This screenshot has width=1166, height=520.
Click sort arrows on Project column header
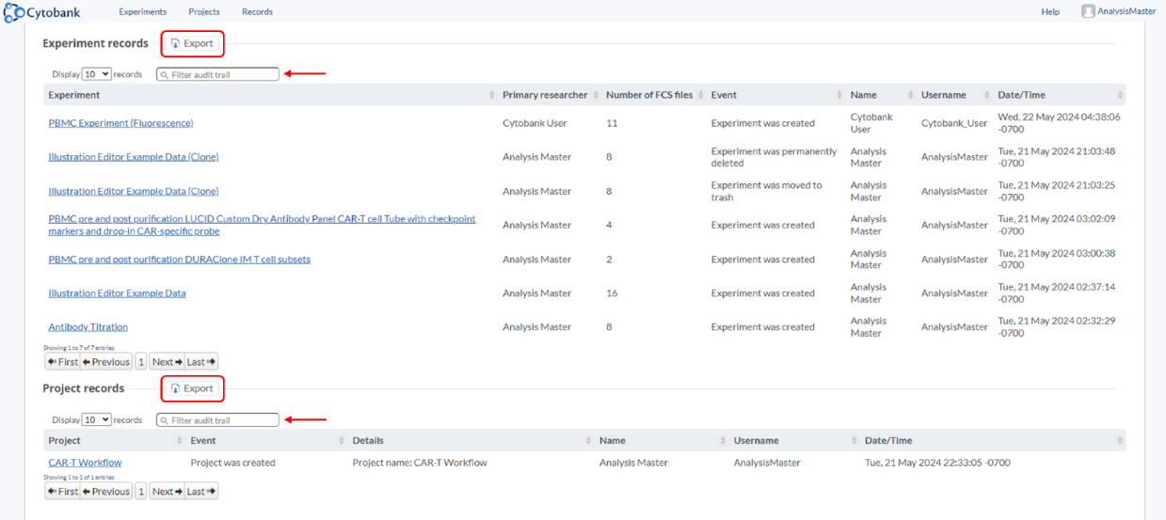tap(180, 441)
